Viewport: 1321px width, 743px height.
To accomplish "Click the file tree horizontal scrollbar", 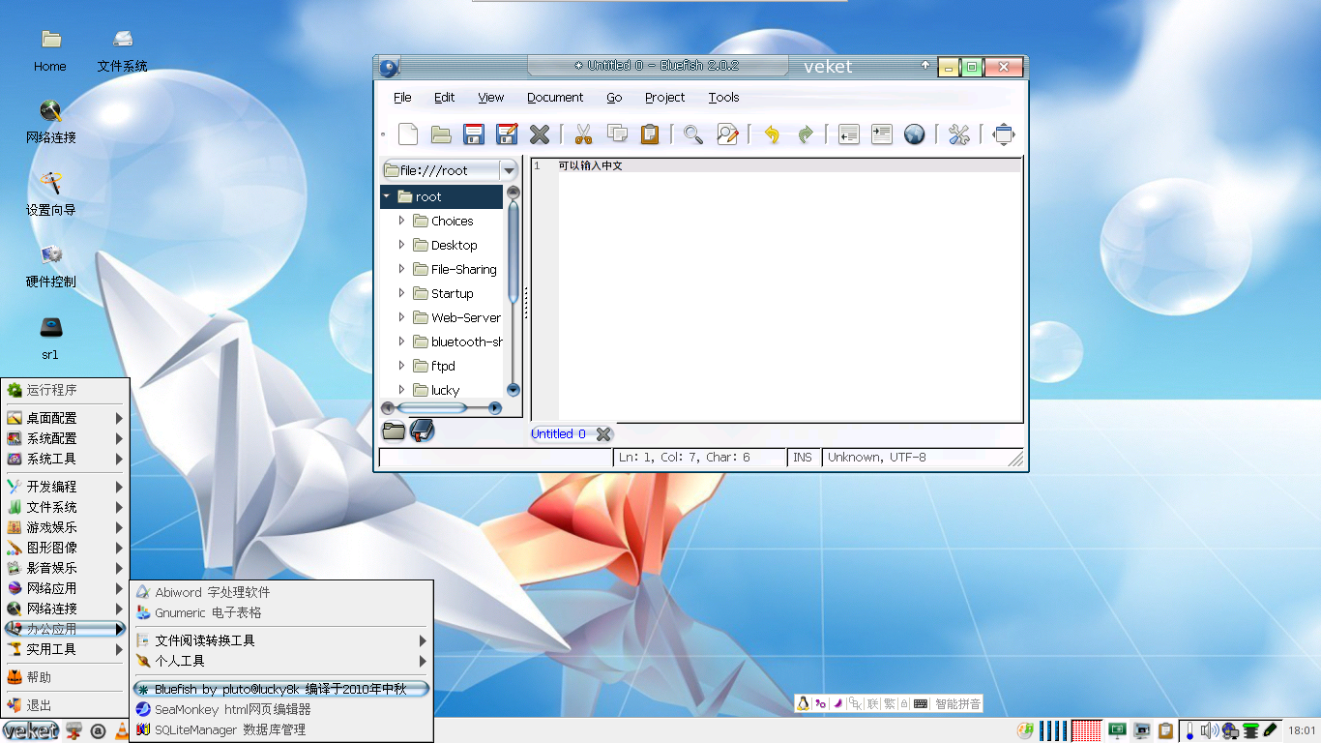I will click(442, 408).
